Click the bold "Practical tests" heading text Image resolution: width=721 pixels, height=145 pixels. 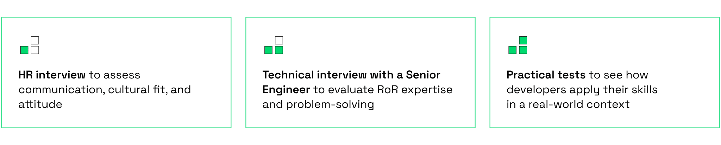coord(546,75)
